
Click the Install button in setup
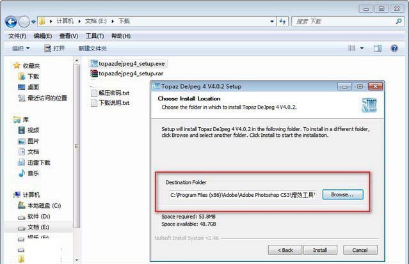320,250
